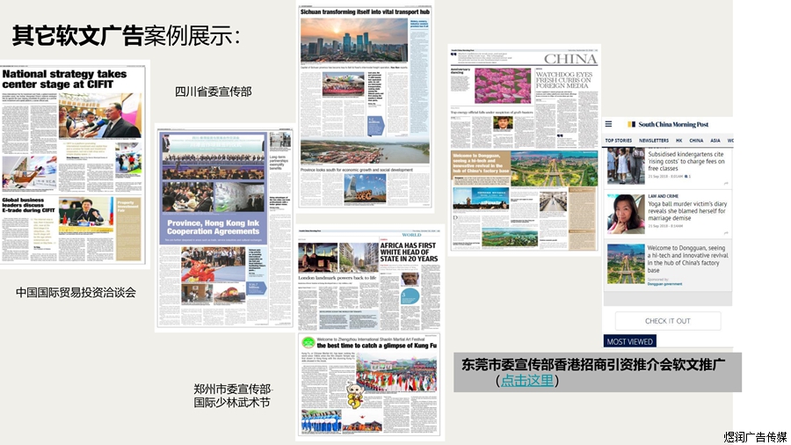791x445 pixels.
Task: Click the 东莞市委宣传部香港招商引资推介会软文推广 text
Action: [x=593, y=364]
